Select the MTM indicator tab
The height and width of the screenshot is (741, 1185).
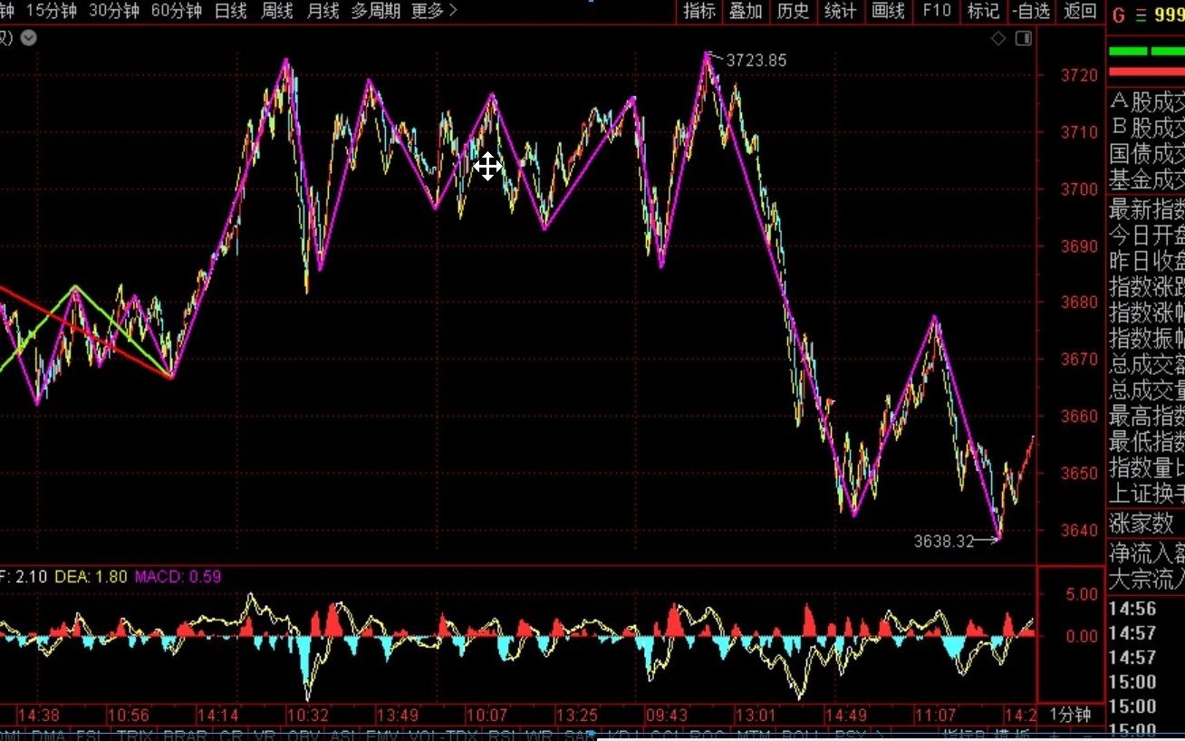(754, 735)
